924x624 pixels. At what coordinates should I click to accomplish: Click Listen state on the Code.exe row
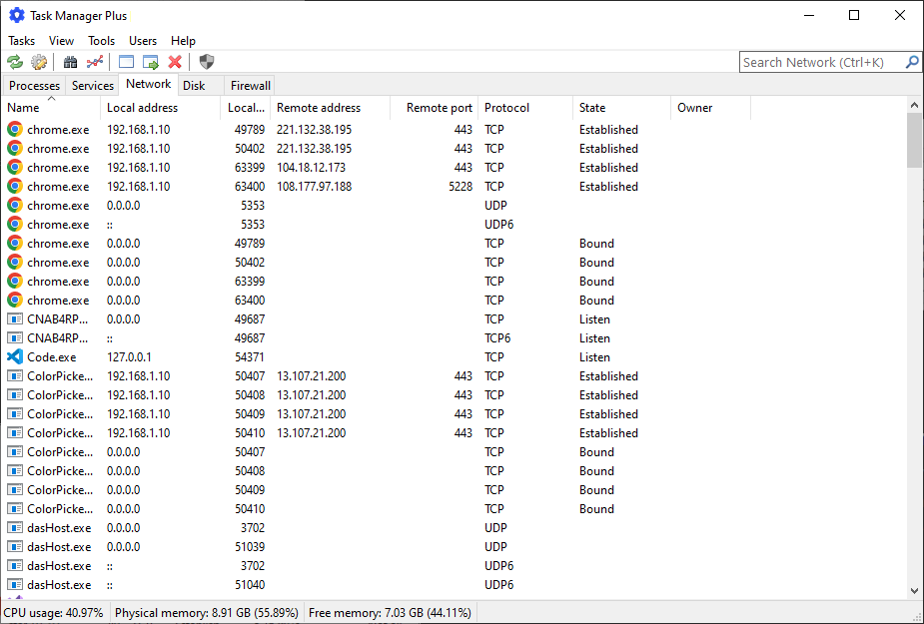pos(594,357)
